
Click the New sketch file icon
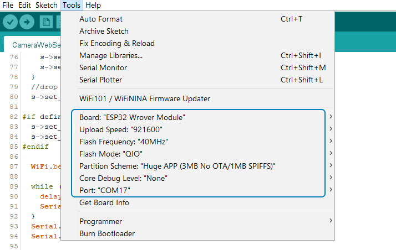tap(46, 22)
